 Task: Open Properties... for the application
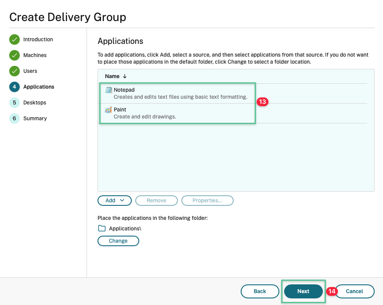click(207, 201)
